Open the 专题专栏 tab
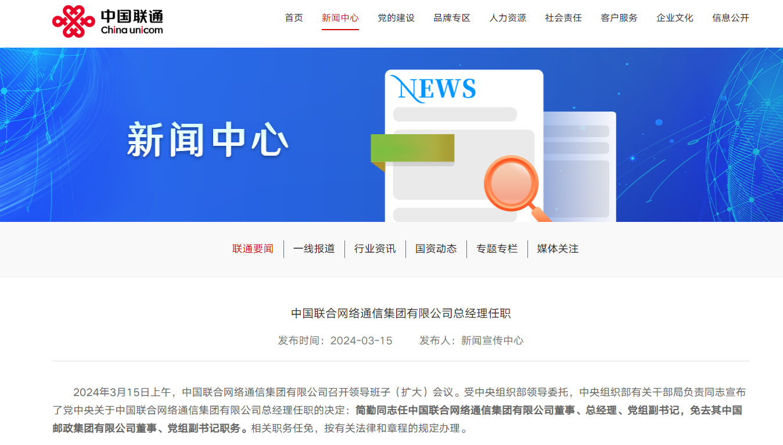This screenshot has width=783, height=445. (x=497, y=249)
